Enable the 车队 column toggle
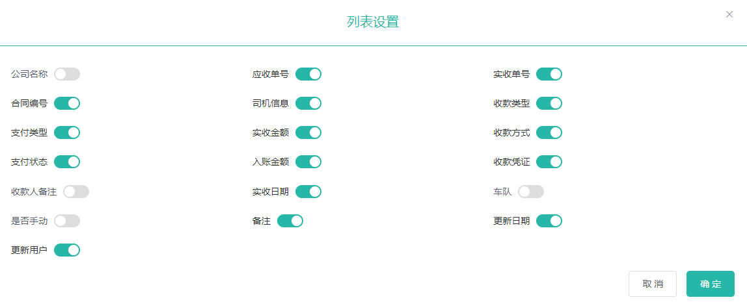747x302 pixels. click(x=531, y=192)
